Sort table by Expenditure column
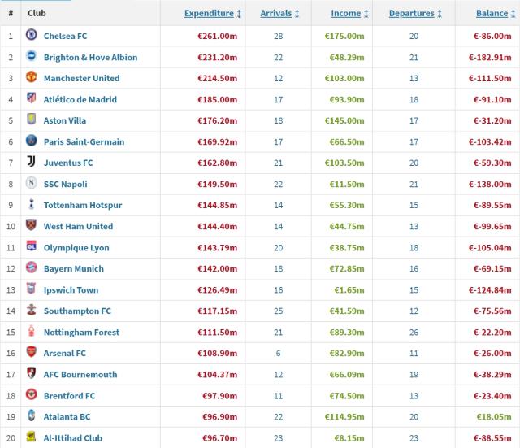This screenshot has width=520, height=448. 213,14
